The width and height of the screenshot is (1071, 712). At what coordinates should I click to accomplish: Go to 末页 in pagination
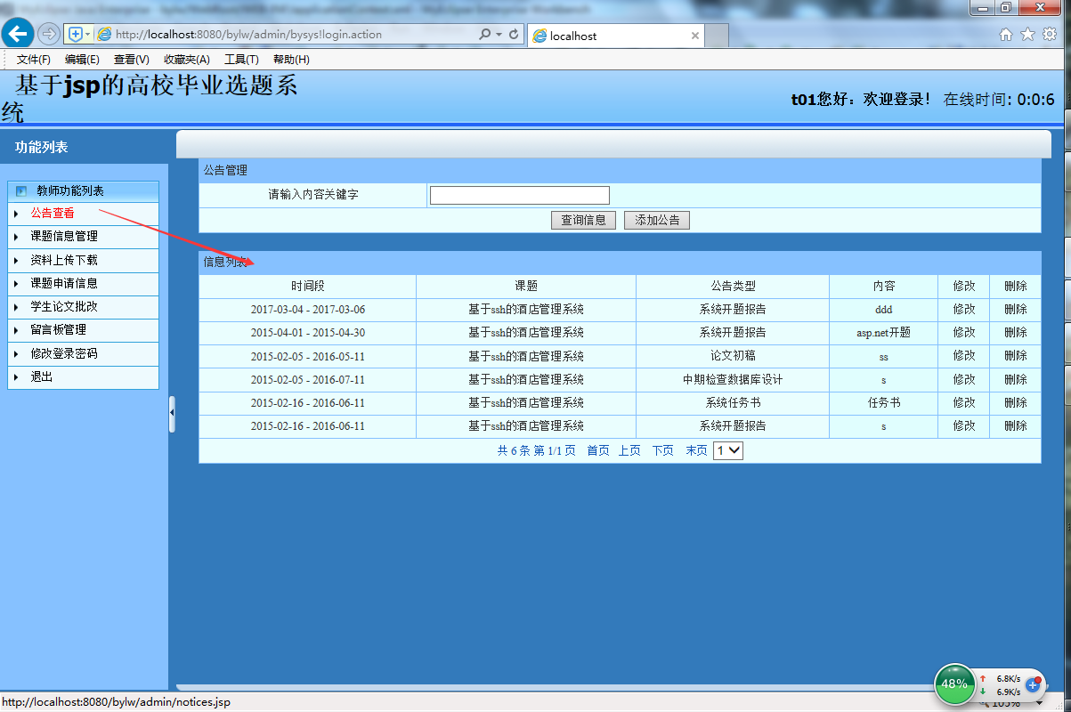point(696,450)
